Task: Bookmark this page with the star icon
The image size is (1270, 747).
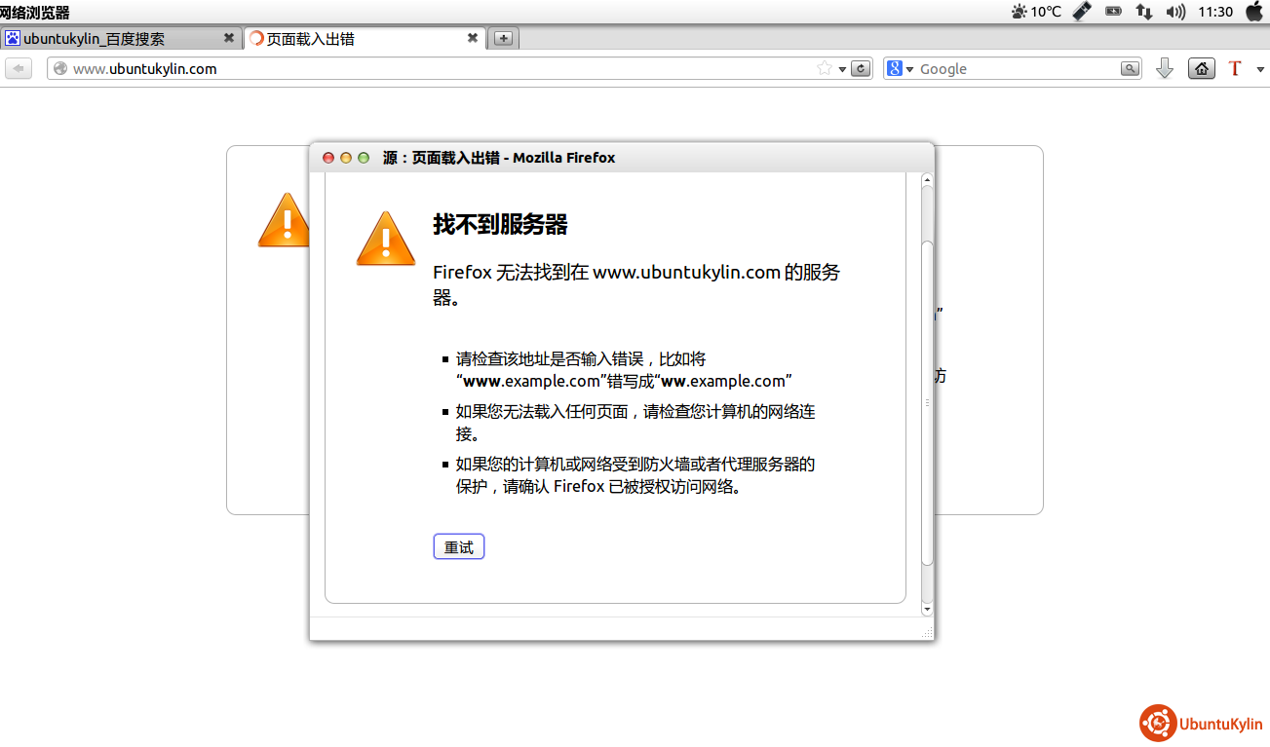Action: coord(825,69)
